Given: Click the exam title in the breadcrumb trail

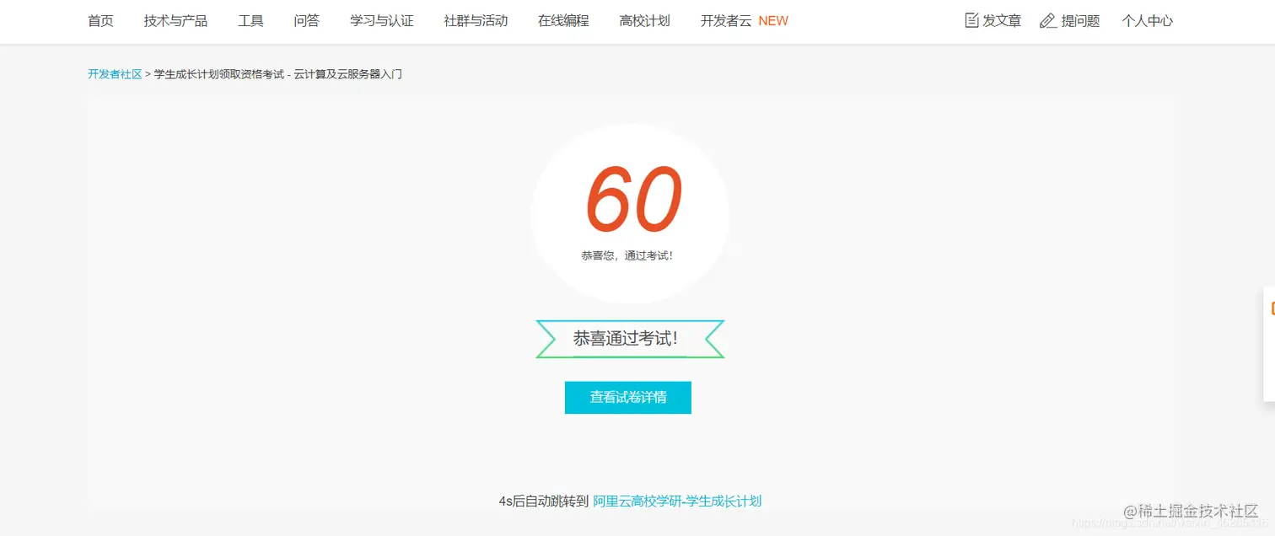Looking at the screenshot, I should point(277,73).
